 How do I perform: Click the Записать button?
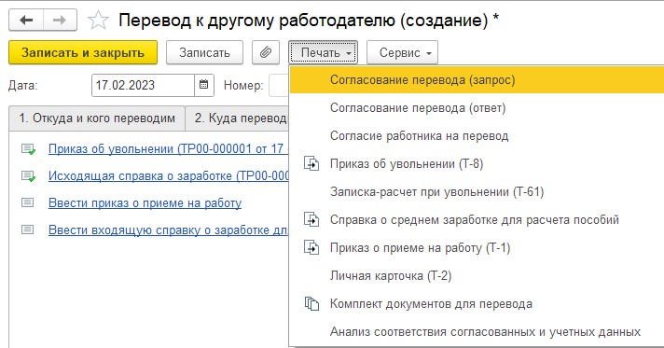tap(204, 52)
